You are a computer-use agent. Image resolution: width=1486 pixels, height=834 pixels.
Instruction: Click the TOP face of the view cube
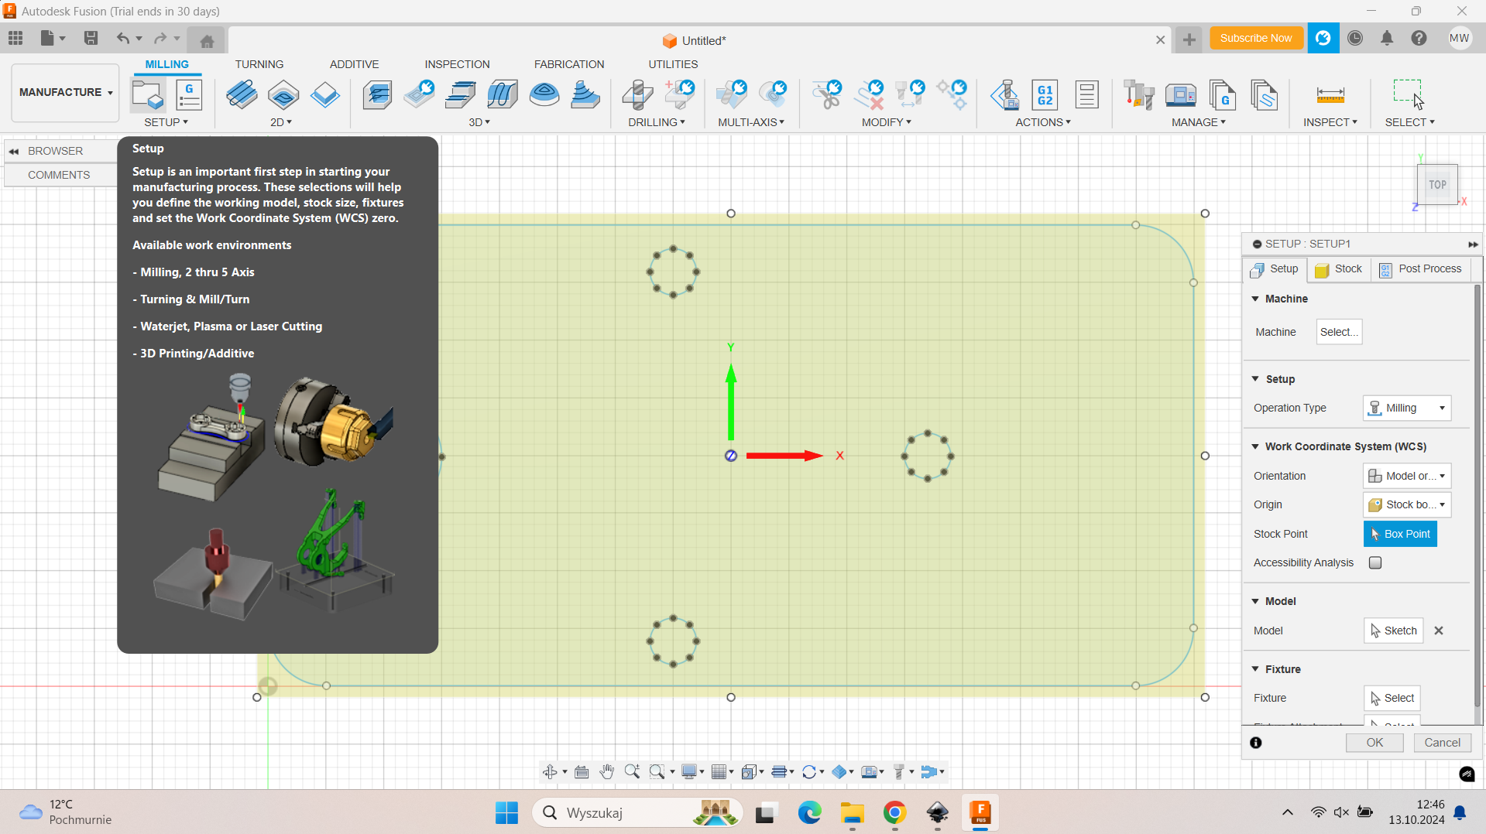coord(1437,185)
